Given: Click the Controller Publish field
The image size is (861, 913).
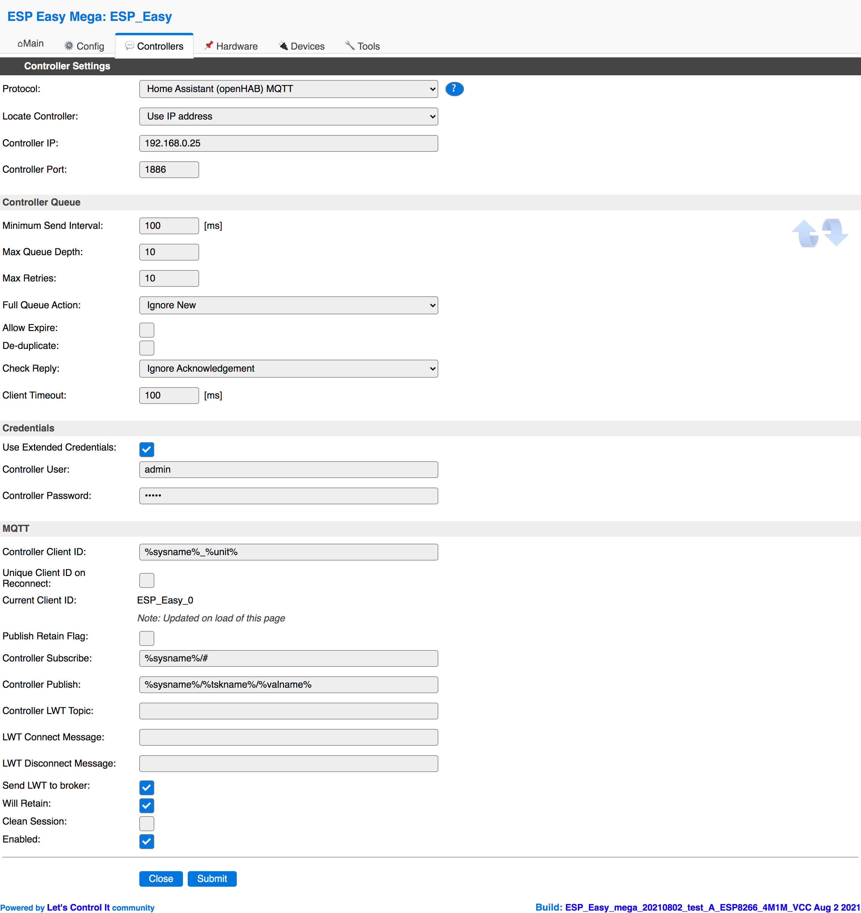Looking at the screenshot, I should pos(288,684).
